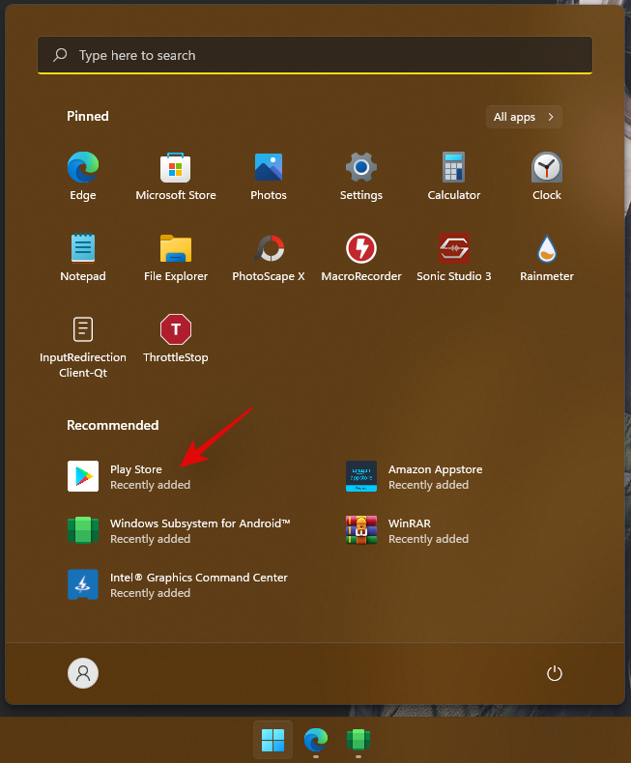Viewport: 631px width, 763px height.
Task: Open the user account menu
Action: 83,673
